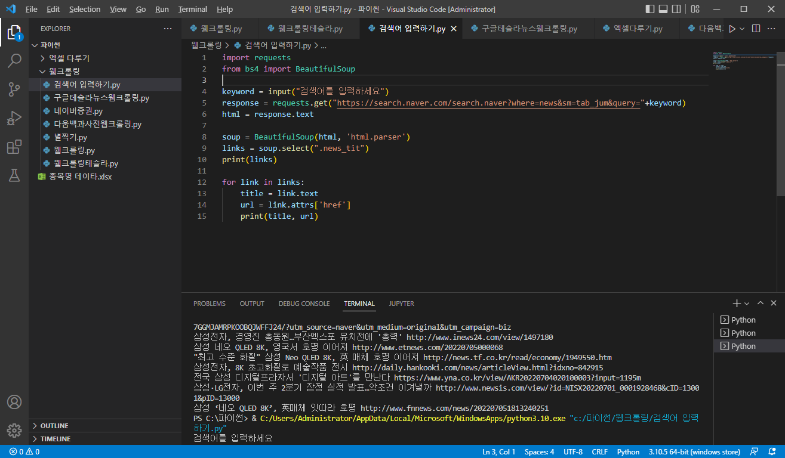Switch to the 웹크롤링테슬라.py editor tab
The height and width of the screenshot is (458, 785).
[310, 29]
